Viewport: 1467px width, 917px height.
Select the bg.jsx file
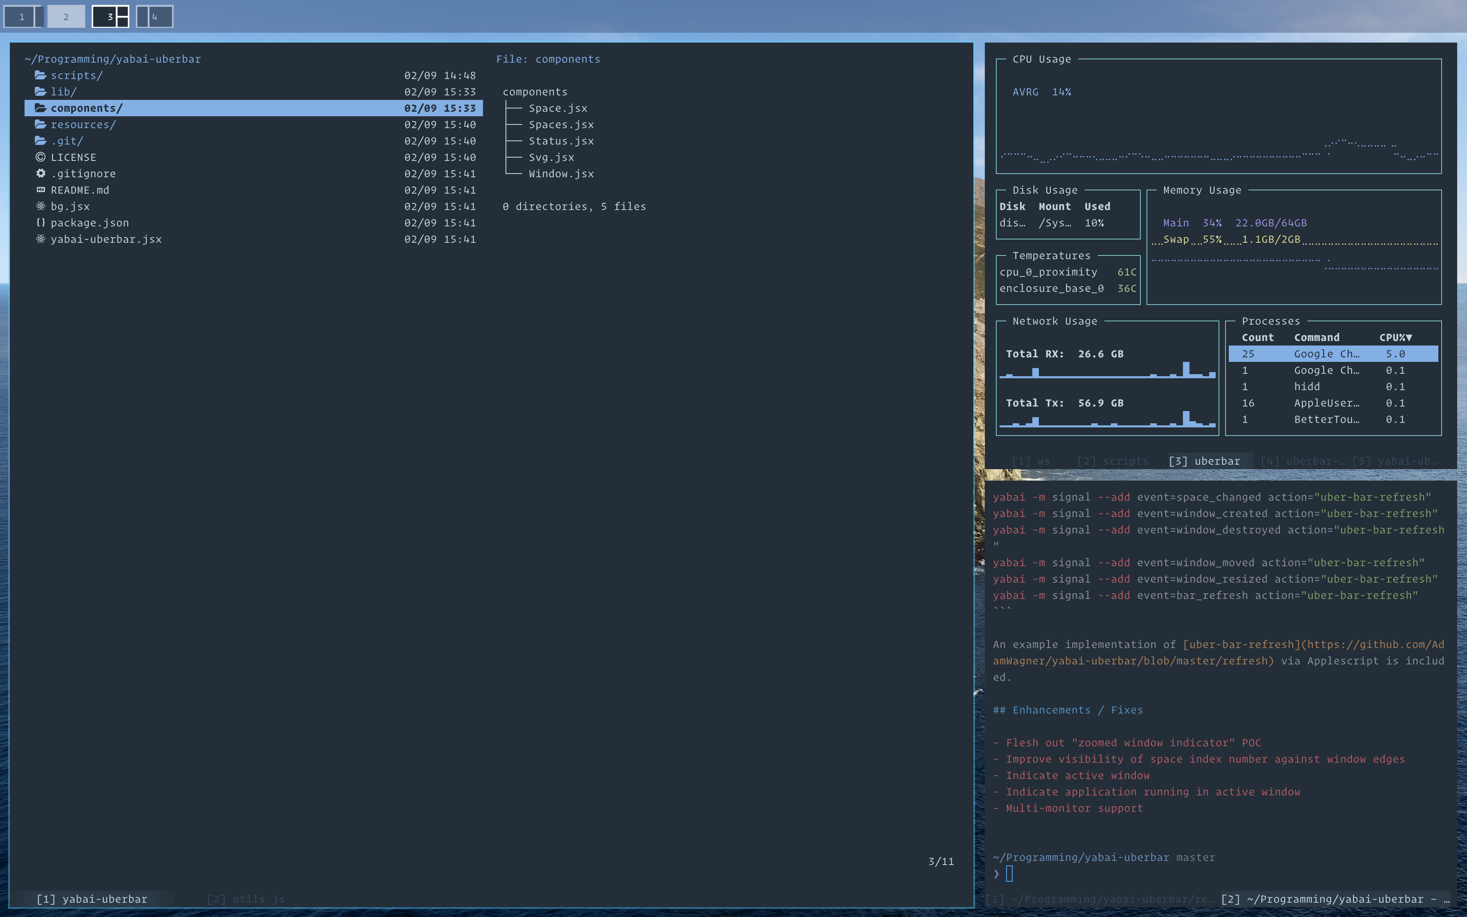[253, 206]
